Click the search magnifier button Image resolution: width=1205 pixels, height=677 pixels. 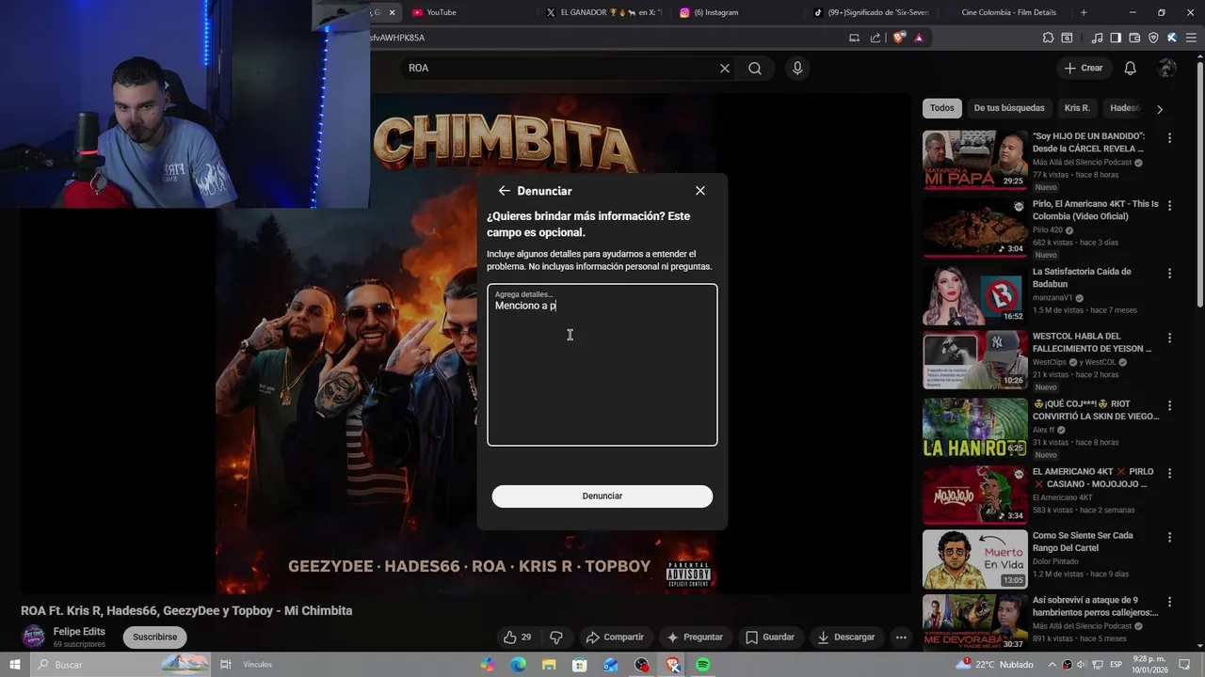pos(755,68)
